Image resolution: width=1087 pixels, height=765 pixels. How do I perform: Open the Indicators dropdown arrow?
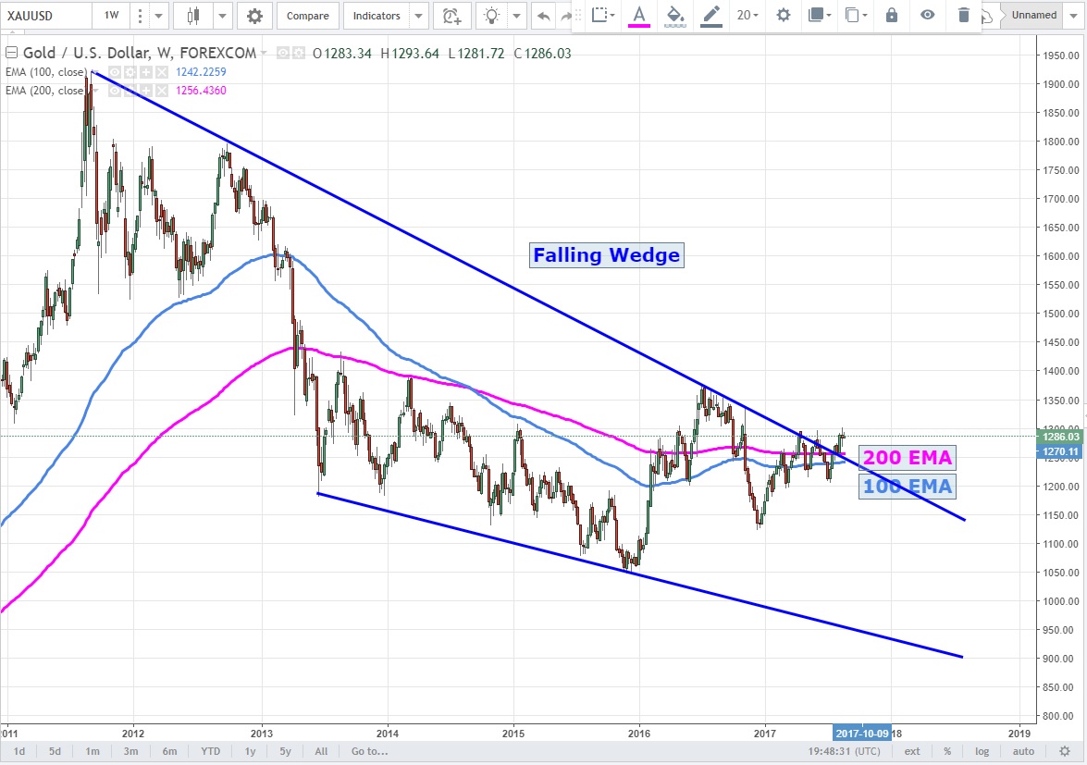click(x=419, y=16)
